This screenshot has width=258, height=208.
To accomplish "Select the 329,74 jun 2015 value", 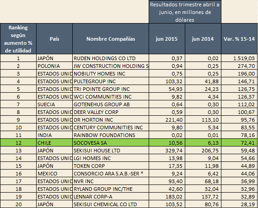I will pos(167,151).
